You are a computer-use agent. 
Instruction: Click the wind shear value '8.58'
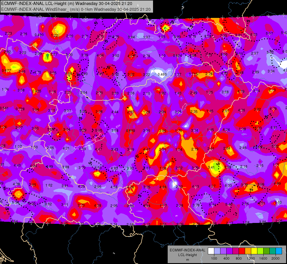click(208, 36)
